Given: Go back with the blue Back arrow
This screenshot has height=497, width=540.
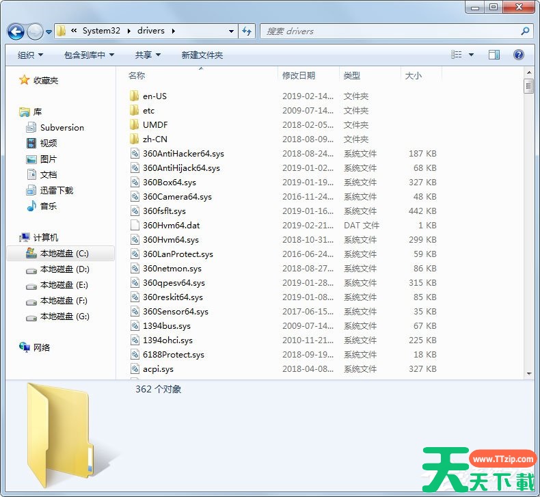Looking at the screenshot, I should tap(16, 31).
